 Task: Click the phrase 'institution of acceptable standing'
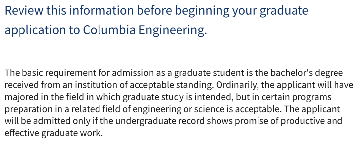[144, 85]
